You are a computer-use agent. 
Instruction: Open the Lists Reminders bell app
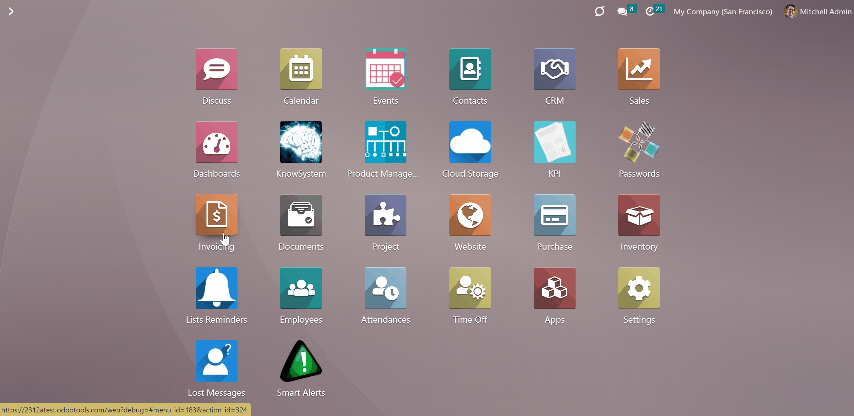click(216, 288)
